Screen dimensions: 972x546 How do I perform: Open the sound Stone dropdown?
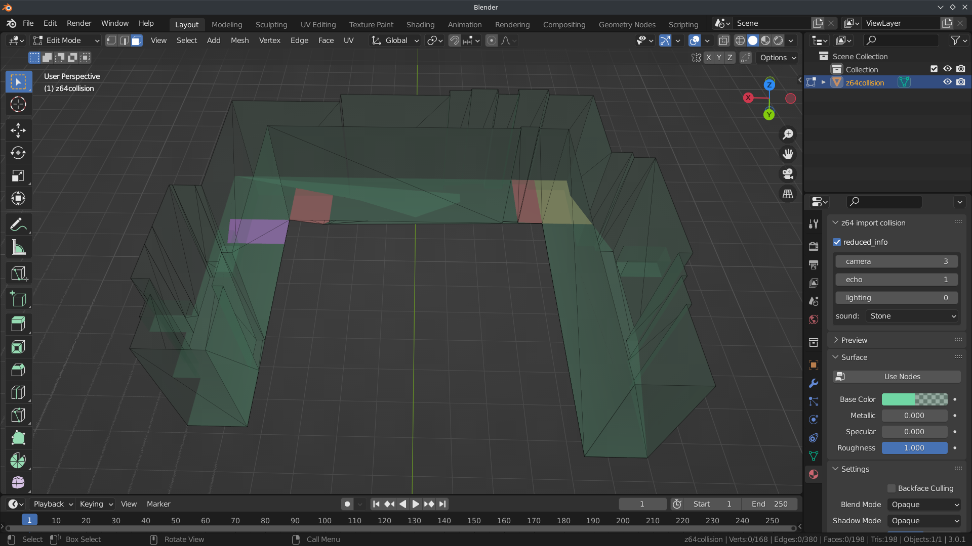click(x=912, y=316)
